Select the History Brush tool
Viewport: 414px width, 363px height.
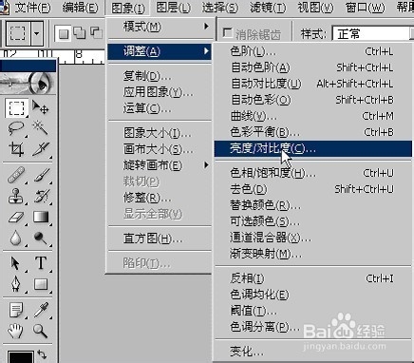point(41,196)
